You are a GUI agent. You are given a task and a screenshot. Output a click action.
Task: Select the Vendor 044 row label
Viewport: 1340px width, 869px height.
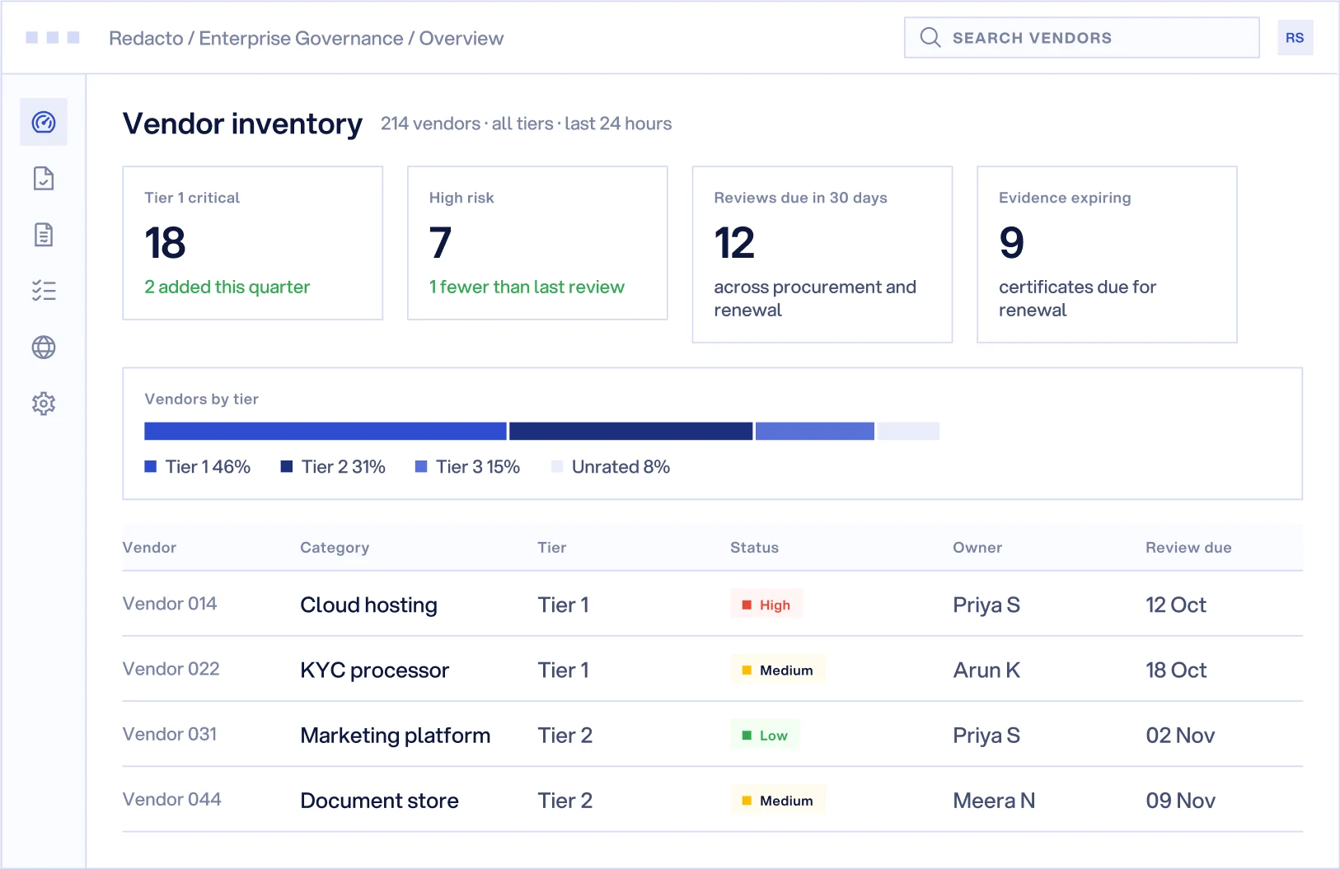tap(172, 799)
